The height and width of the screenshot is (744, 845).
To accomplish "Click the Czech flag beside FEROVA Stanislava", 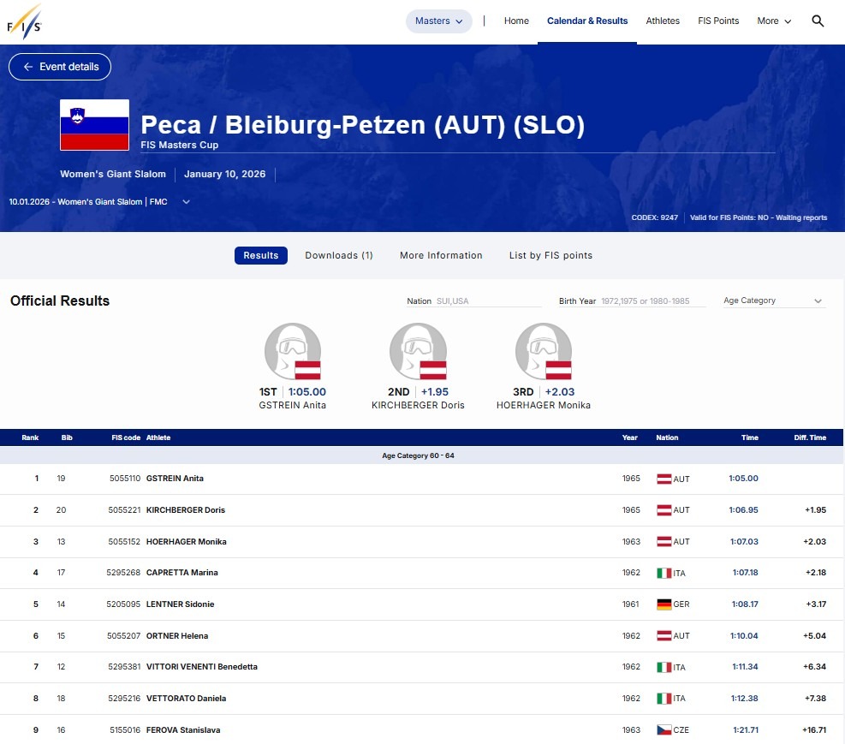I will pos(664,730).
